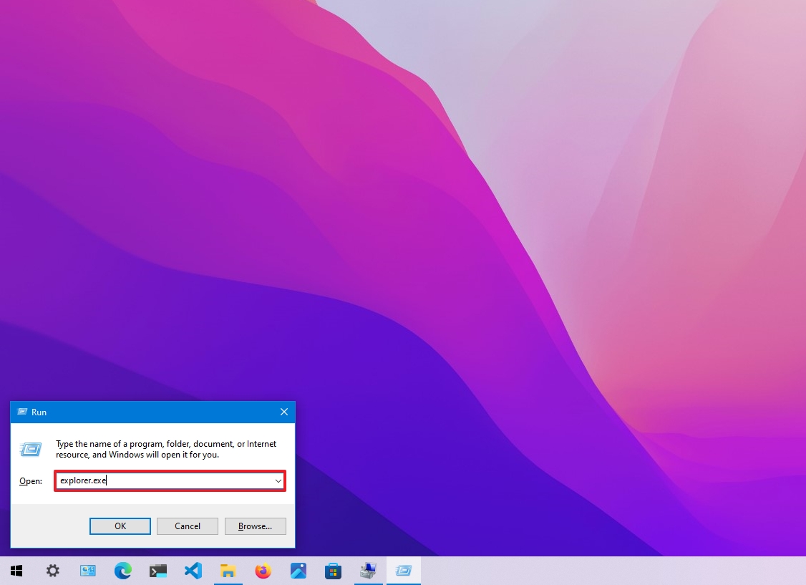Screen dimensions: 806x585
Task: Click Cancel in the Run dialog
Action: (x=188, y=526)
